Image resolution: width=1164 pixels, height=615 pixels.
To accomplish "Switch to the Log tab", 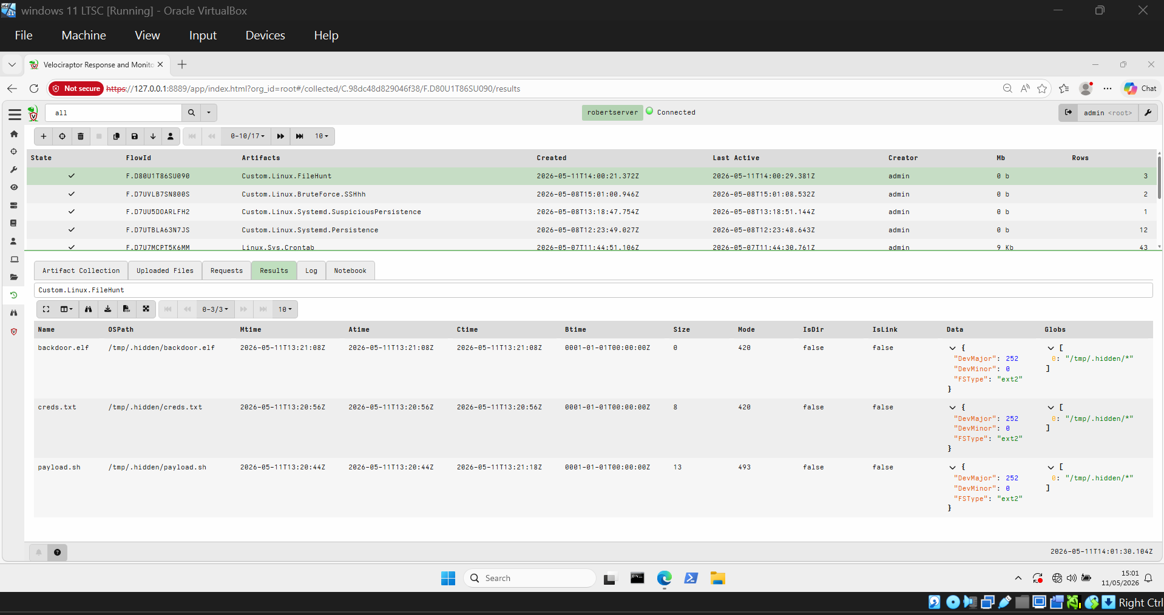I will click(311, 271).
